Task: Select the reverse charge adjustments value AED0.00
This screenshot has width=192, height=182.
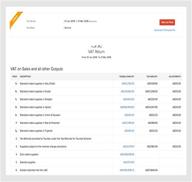Action: click(176, 146)
